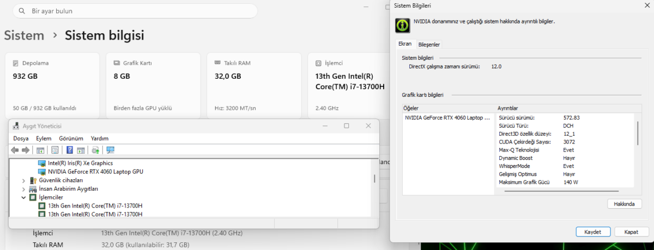Switch to the Ekran tab

point(405,44)
